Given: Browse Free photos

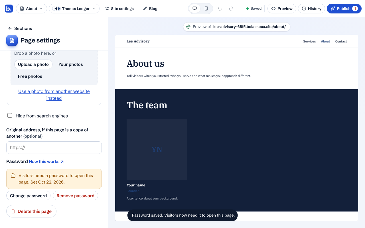Looking at the screenshot, I should [x=30, y=76].
